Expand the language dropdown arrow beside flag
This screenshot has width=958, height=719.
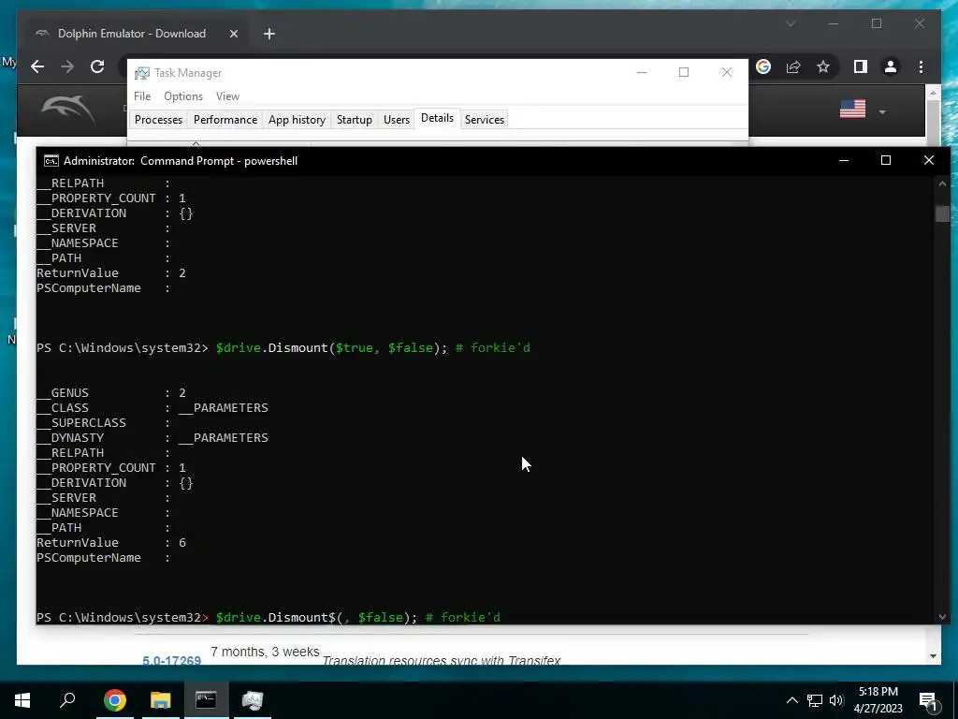[x=881, y=112]
